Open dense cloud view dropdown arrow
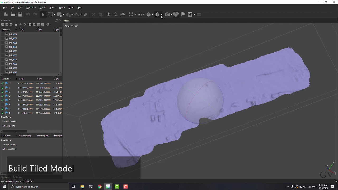The width and height of the screenshot is (338, 190). (x=144, y=15)
